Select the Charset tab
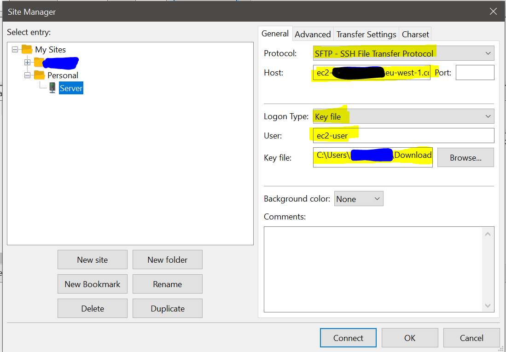 click(415, 34)
